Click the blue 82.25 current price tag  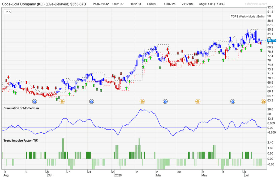pyautogui.click(x=271, y=40)
